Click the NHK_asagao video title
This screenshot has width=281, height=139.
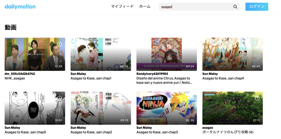(x=15, y=78)
